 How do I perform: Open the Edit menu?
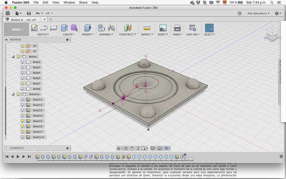coord(45,3)
